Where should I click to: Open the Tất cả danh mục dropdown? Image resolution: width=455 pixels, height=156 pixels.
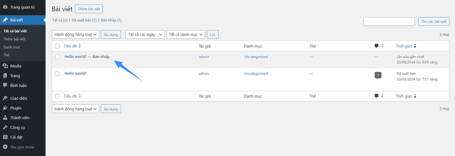(186, 35)
